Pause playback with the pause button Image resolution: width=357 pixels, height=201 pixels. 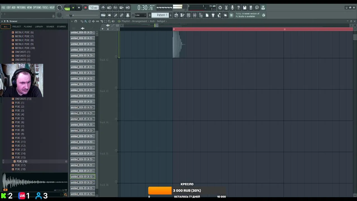(73, 8)
